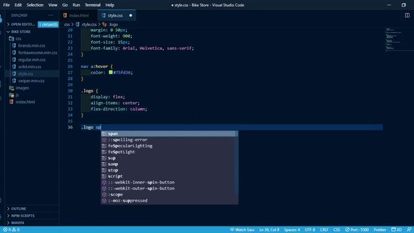Open fontawesome.min.css file
Image resolution: width=414 pixels, height=233 pixels.
(x=38, y=53)
